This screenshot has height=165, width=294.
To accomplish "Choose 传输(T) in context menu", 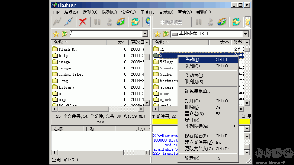I will (208, 60).
